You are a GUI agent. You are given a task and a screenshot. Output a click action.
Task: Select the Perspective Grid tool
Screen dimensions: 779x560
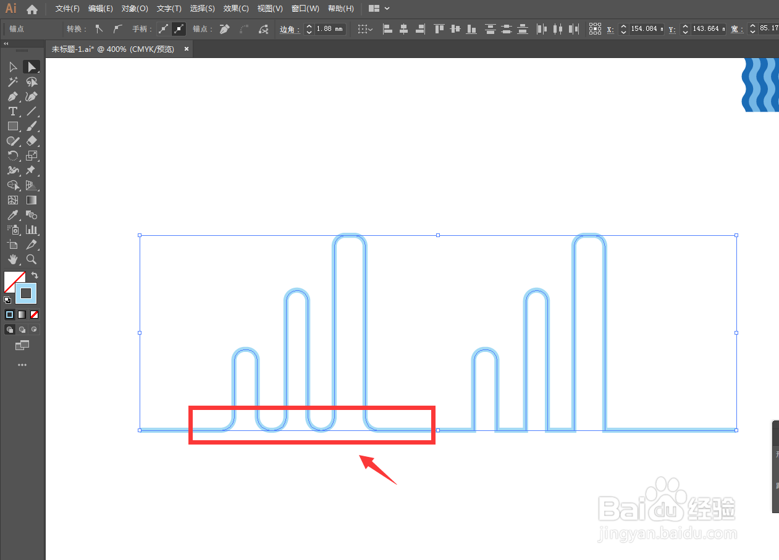click(32, 185)
